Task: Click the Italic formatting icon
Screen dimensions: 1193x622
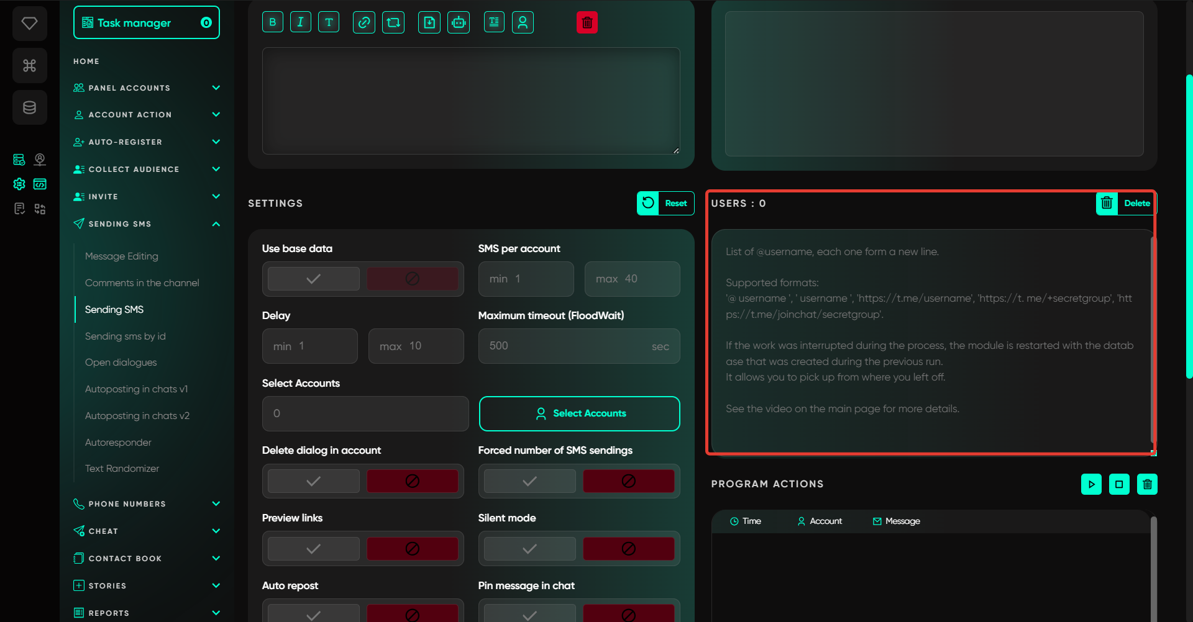Action: [300, 22]
